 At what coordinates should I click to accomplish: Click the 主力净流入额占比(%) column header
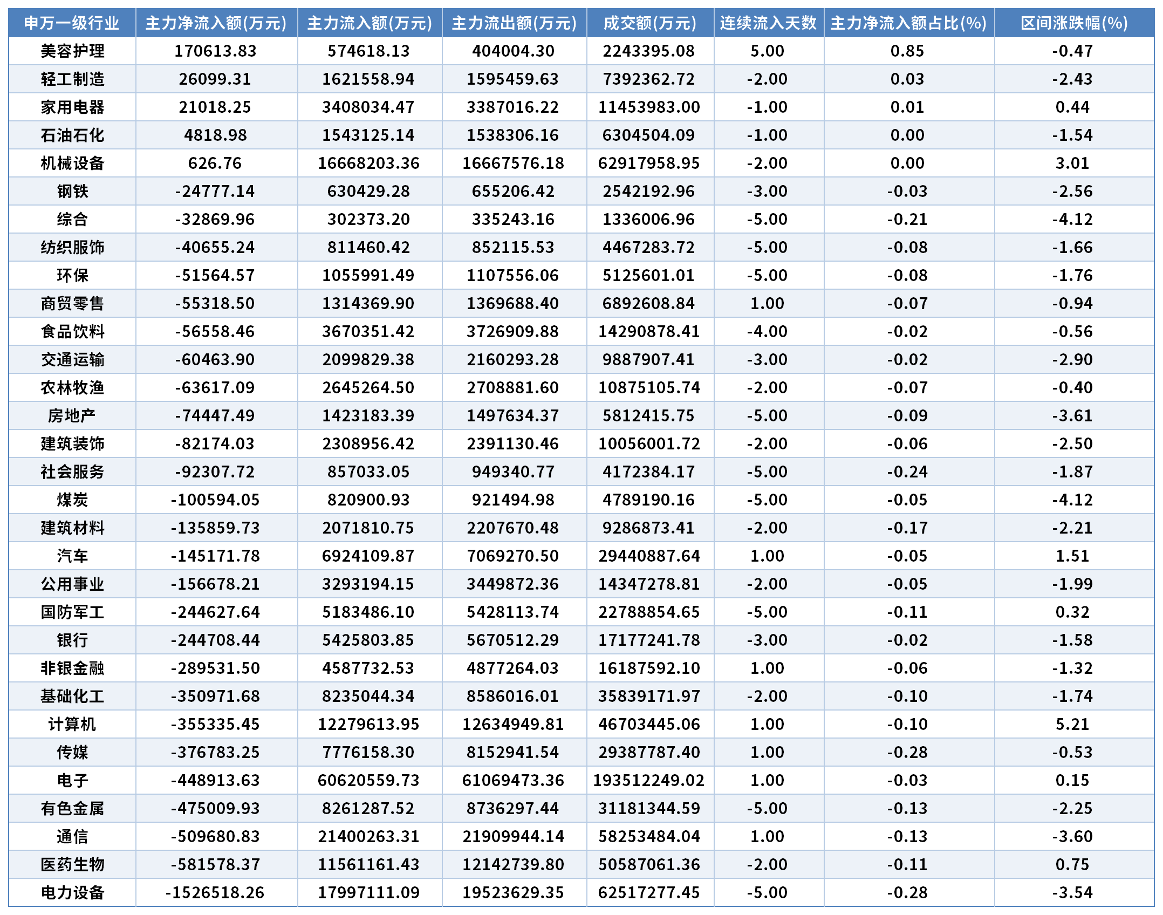[x=909, y=23]
